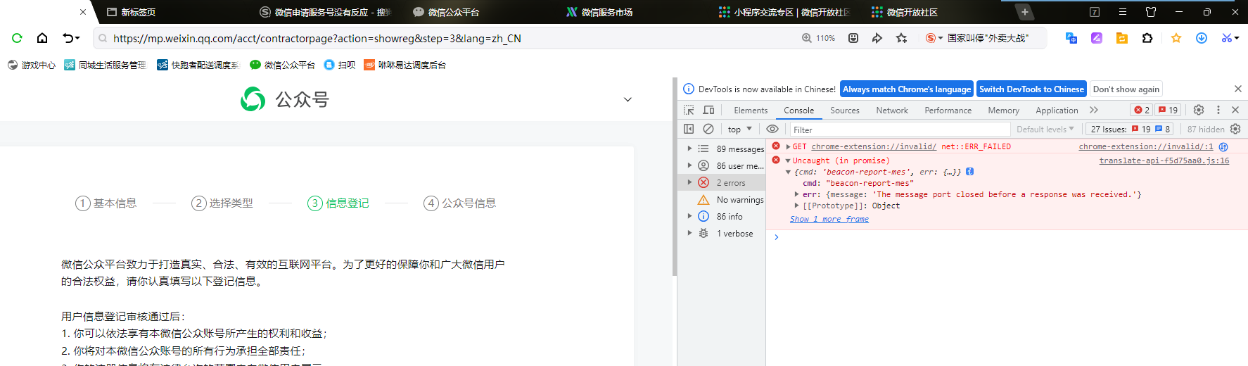This screenshot has width=1248, height=366.
Task: Expand the GET chrome-extension error entry
Action: point(788,146)
